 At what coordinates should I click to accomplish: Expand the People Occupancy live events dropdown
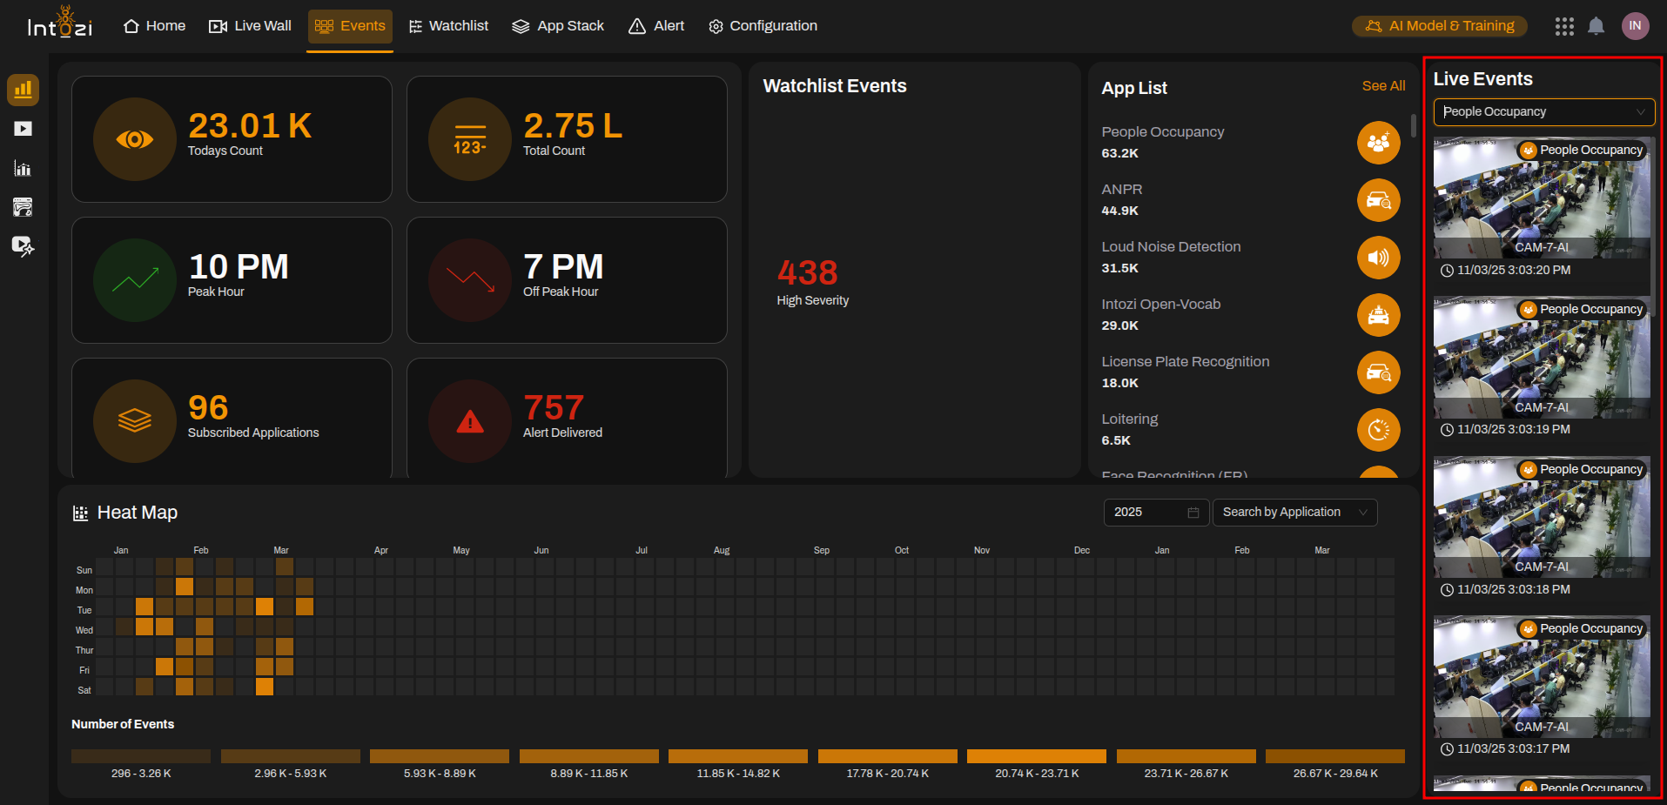click(x=1543, y=111)
